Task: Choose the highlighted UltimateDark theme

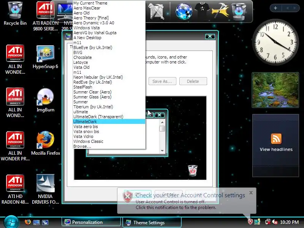Action: coord(109,122)
